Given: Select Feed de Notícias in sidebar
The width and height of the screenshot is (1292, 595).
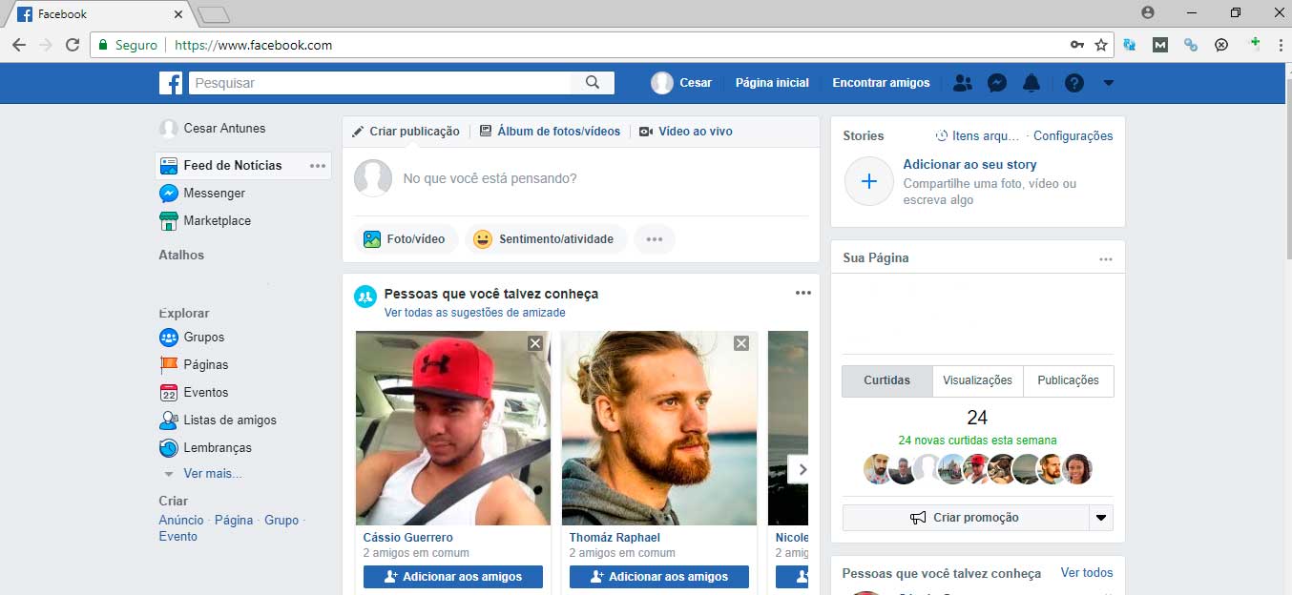Looking at the screenshot, I should (232, 165).
